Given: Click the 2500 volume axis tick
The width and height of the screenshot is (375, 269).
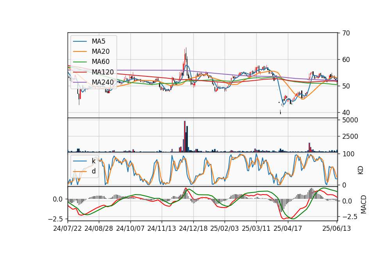Looking at the screenshot, I should click(x=350, y=136).
